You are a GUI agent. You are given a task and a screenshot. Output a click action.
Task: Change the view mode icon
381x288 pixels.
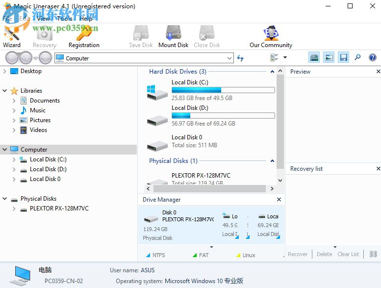point(274,57)
